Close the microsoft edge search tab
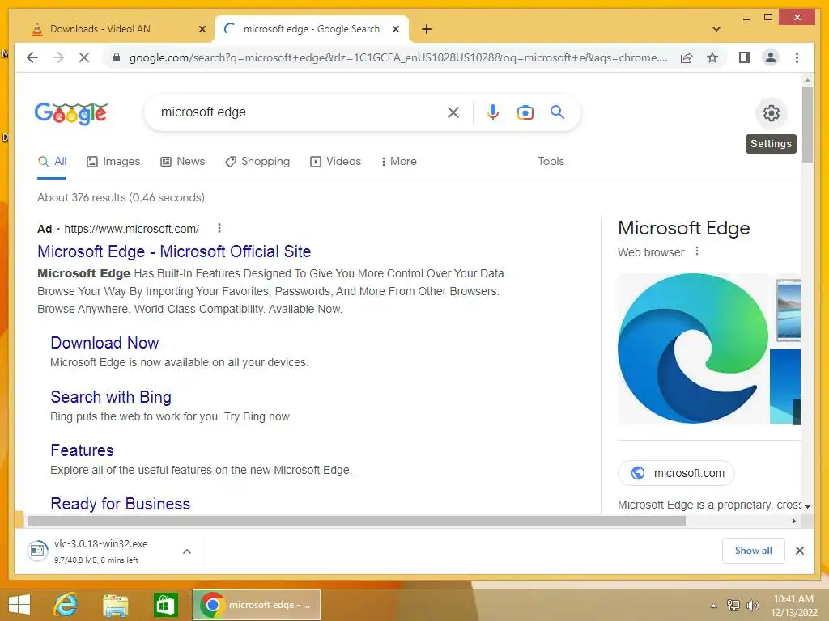 395,29
